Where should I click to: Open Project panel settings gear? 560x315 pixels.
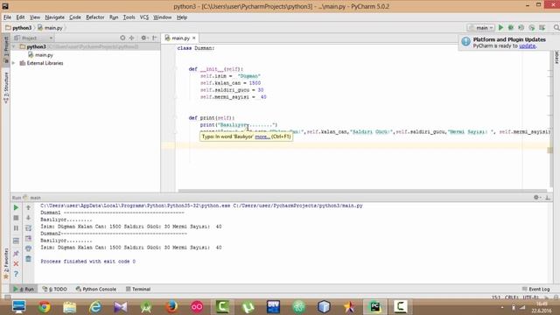pos(143,38)
